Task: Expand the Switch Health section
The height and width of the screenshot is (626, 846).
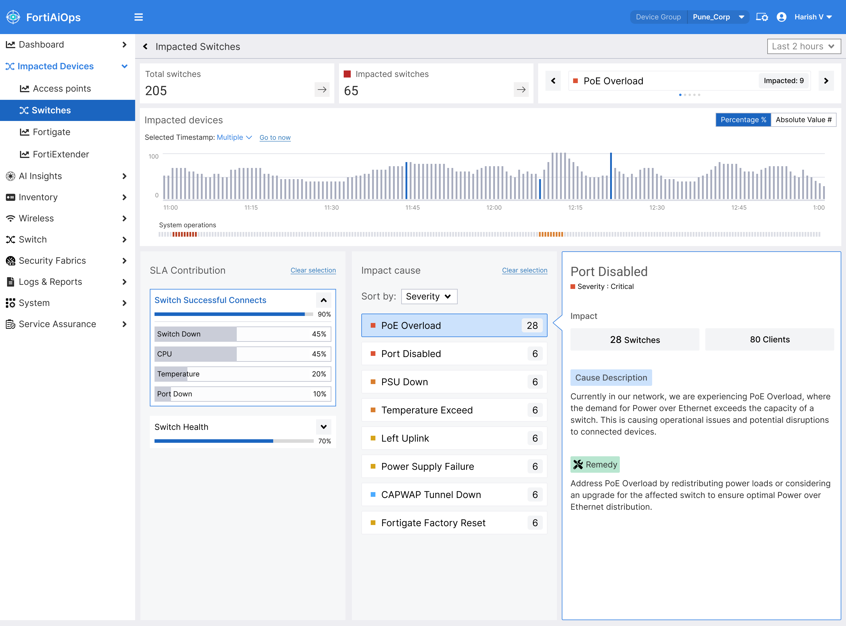Action: (323, 427)
